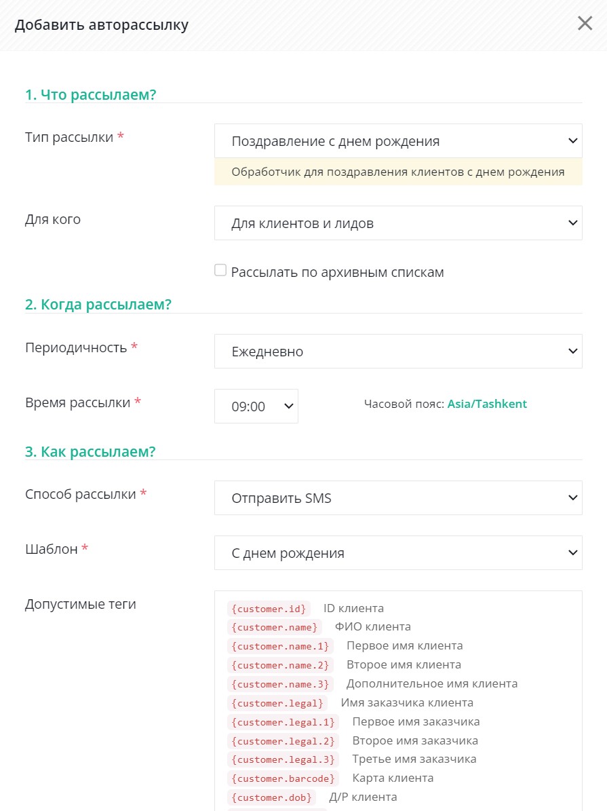This screenshot has height=811, width=607.
Task: Expand the Для кого dropdown
Action: point(398,223)
